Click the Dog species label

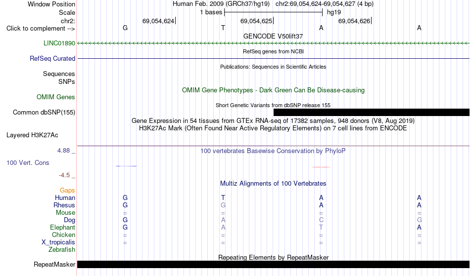[69, 220]
